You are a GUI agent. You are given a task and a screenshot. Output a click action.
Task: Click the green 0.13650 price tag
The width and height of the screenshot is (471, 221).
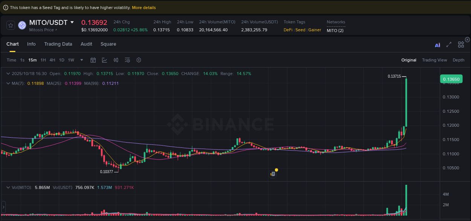click(451, 79)
